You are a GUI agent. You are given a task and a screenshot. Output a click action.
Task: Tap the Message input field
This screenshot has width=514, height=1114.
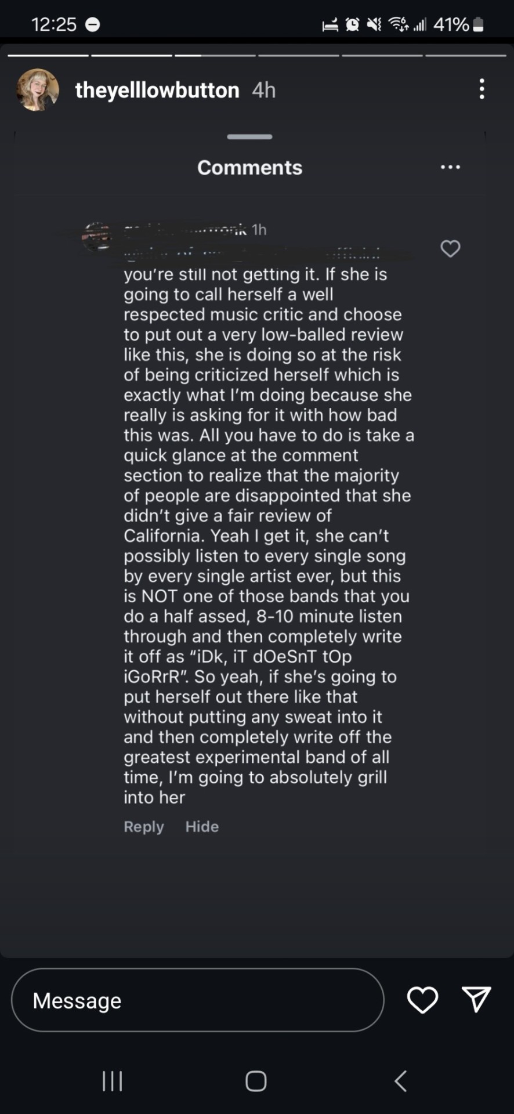point(197,1000)
